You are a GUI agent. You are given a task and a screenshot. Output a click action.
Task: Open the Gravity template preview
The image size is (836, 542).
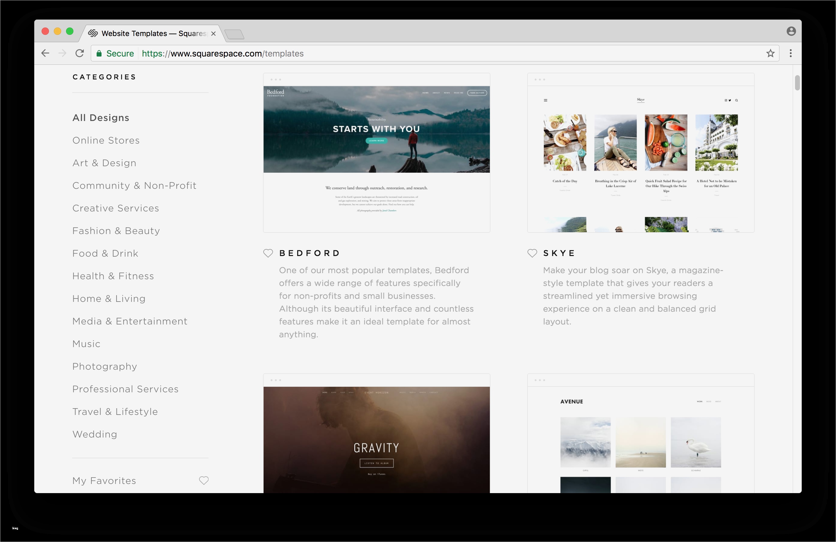pyautogui.click(x=376, y=439)
